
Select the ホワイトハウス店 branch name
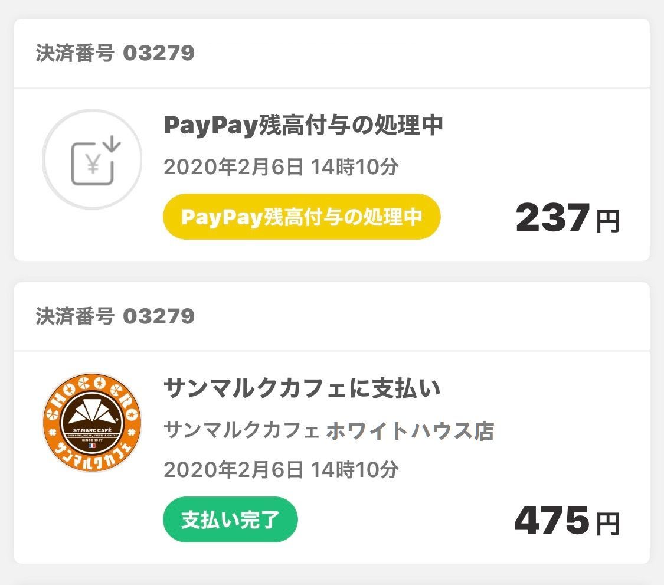point(410,432)
